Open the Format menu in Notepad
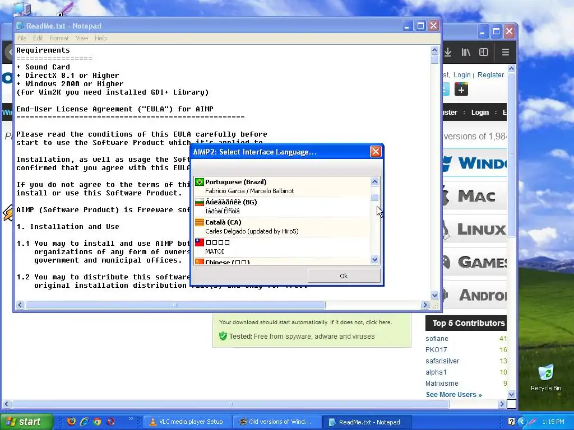Image resolution: width=574 pixels, height=430 pixels. tap(59, 38)
